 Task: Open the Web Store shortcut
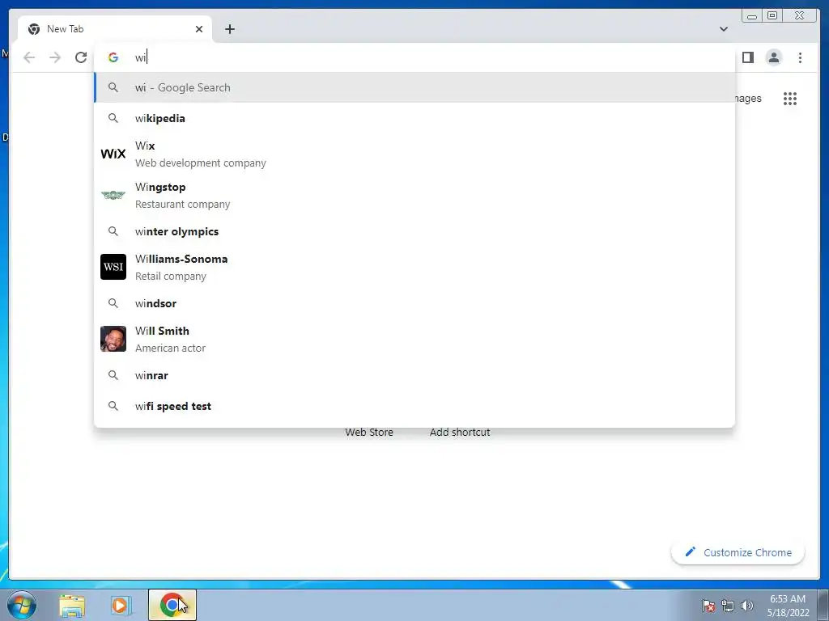pyautogui.click(x=369, y=432)
